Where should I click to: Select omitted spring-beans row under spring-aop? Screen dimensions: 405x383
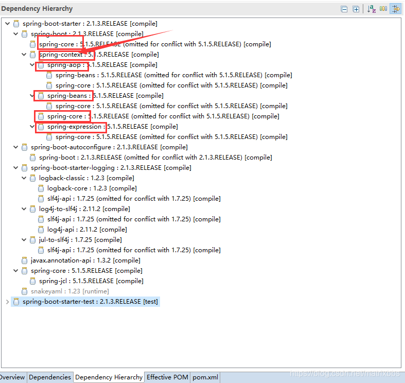pos(174,75)
